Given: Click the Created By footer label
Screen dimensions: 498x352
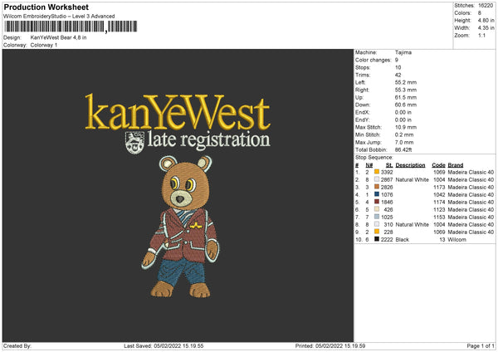Looking at the screenshot, I should [17, 345].
